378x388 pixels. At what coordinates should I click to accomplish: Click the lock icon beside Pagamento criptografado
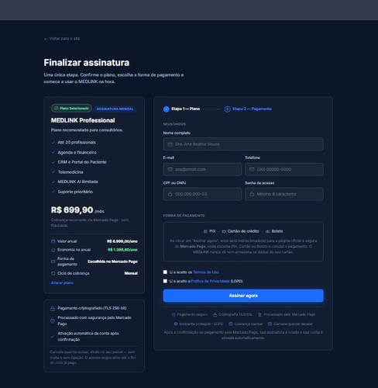(53, 309)
